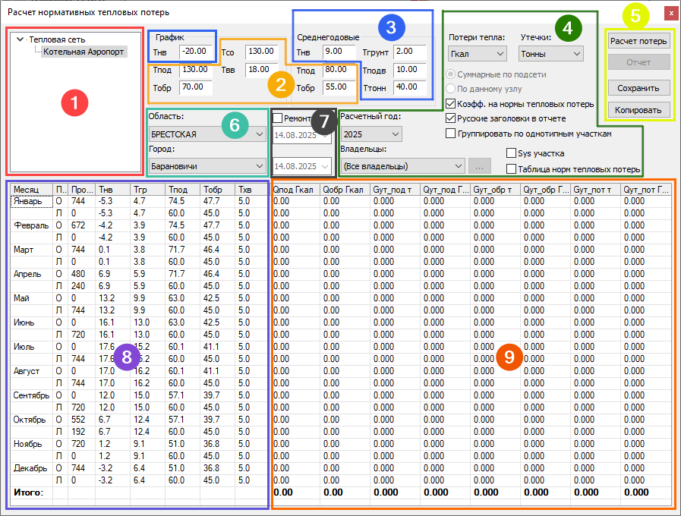This screenshot has height=516, width=681.
Task: Enable 'Таблица норм тепловых потерь' checkbox
Action: pyautogui.click(x=512, y=169)
